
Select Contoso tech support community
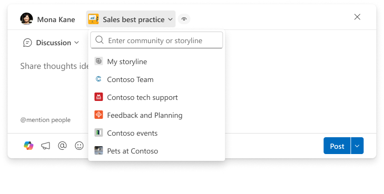(156, 97)
